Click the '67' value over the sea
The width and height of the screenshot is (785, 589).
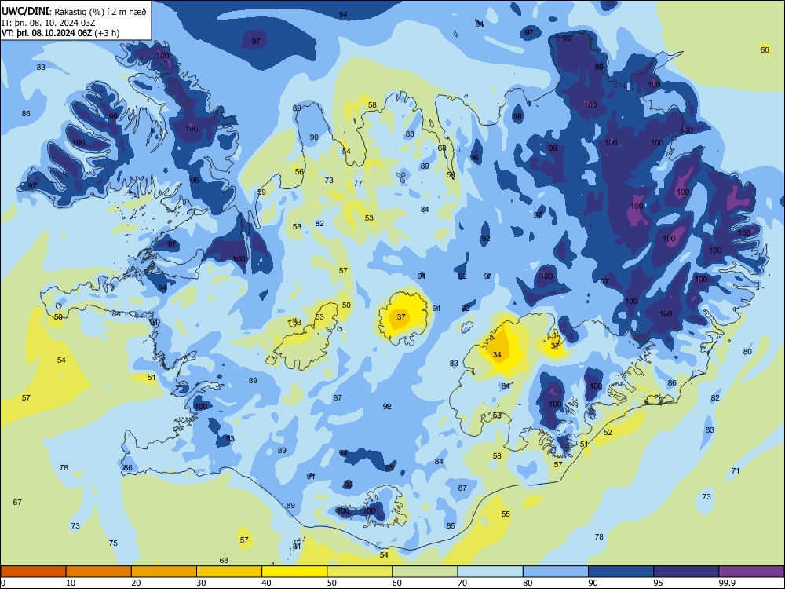click(17, 502)
